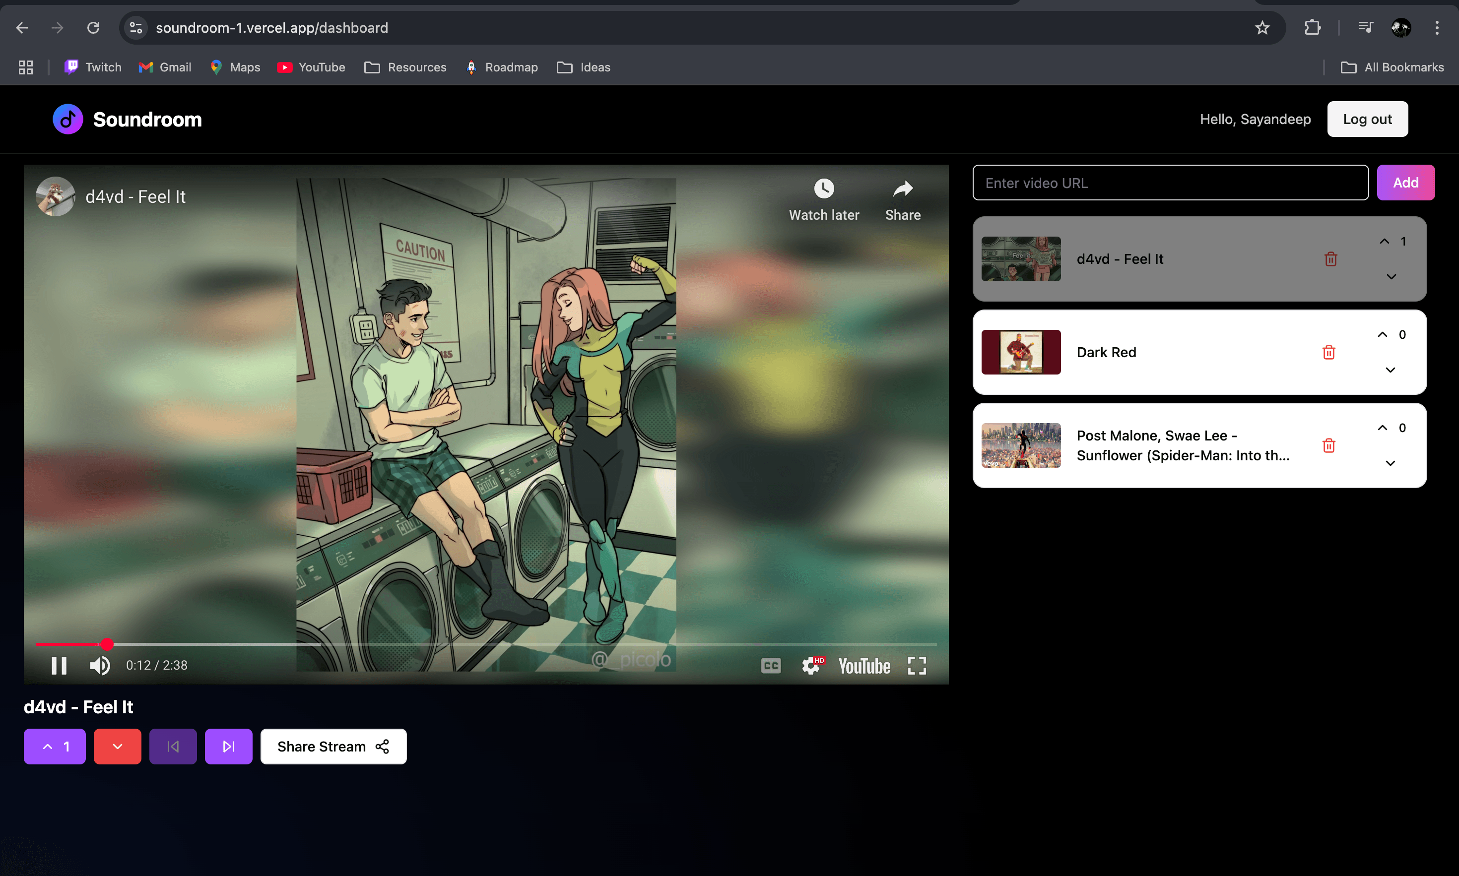This screenshot has width=1459, height=876.
Task: Open Chrome three-dot menu
Action: [x=1437, y=28]
